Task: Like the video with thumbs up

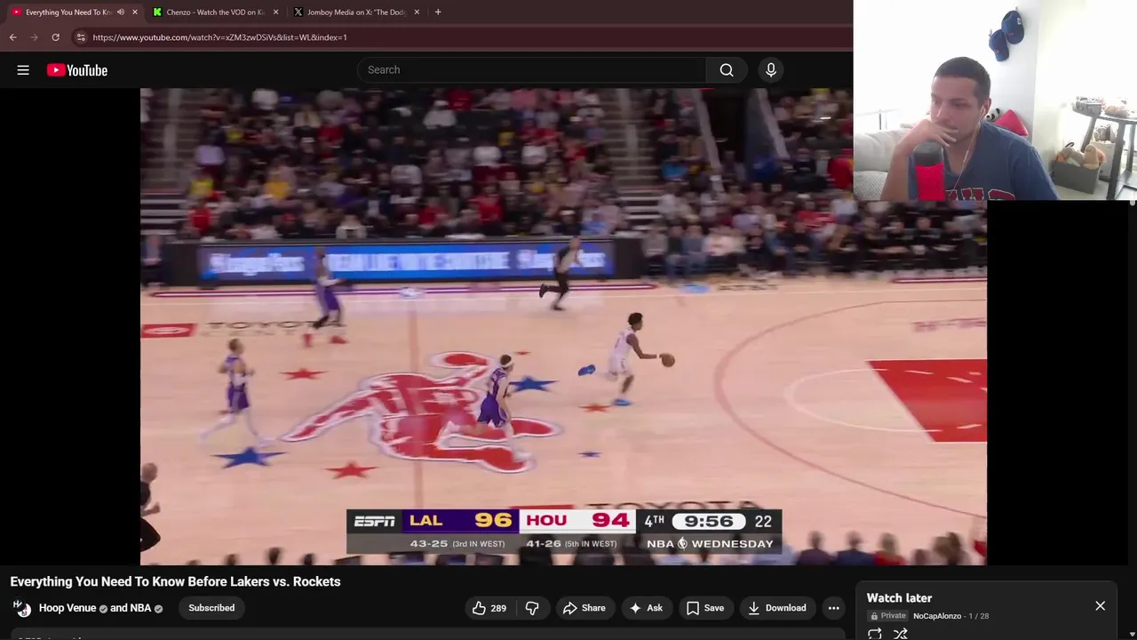Action: pos(489,608)
